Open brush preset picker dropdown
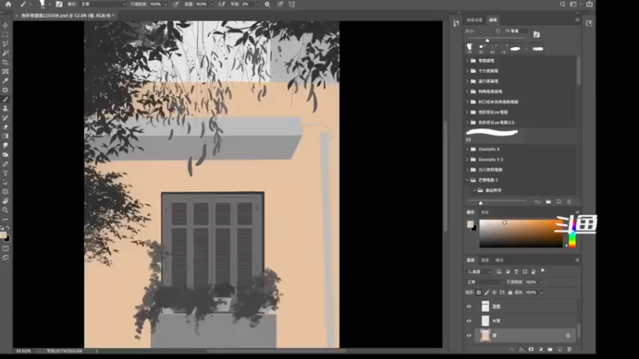The image size is (639, 359). tap(50, 5)
